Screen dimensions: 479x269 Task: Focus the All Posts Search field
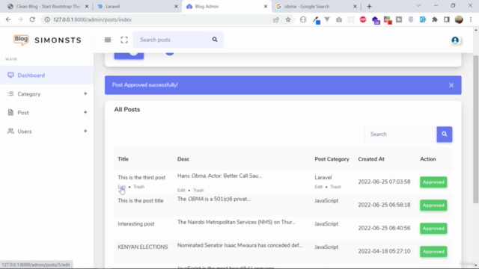tap(400, 134)
